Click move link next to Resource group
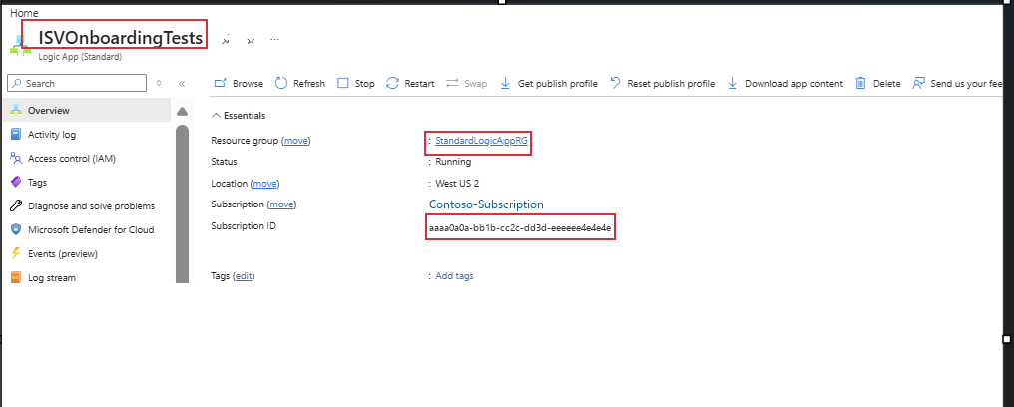 296,141
